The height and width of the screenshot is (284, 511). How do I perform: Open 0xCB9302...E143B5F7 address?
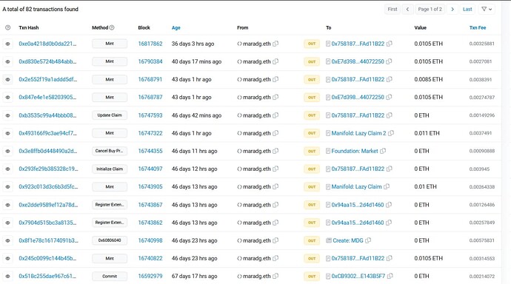click(358, 276)
